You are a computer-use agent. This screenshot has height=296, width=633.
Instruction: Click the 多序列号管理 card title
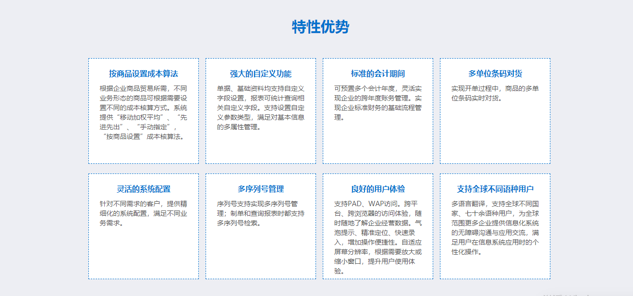(x=260, y=189)
